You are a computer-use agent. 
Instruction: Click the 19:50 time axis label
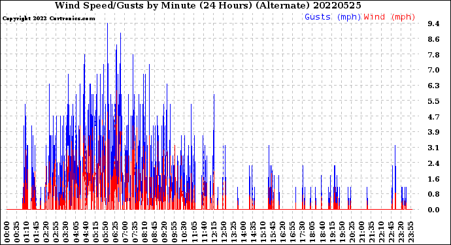341,232
